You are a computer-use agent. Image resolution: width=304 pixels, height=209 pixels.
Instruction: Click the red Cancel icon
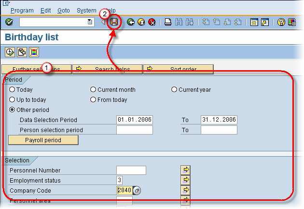(152, 22)
